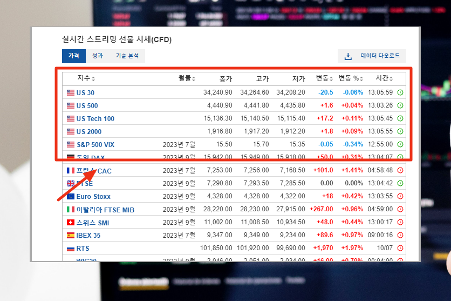451x301 pixels.
Task: Click the red clock in 스위스 SMI row
Action: click(400, 222)
